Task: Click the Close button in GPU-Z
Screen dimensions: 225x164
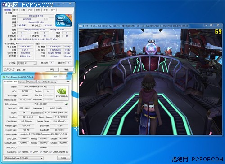Action: [x=63, y=158]
